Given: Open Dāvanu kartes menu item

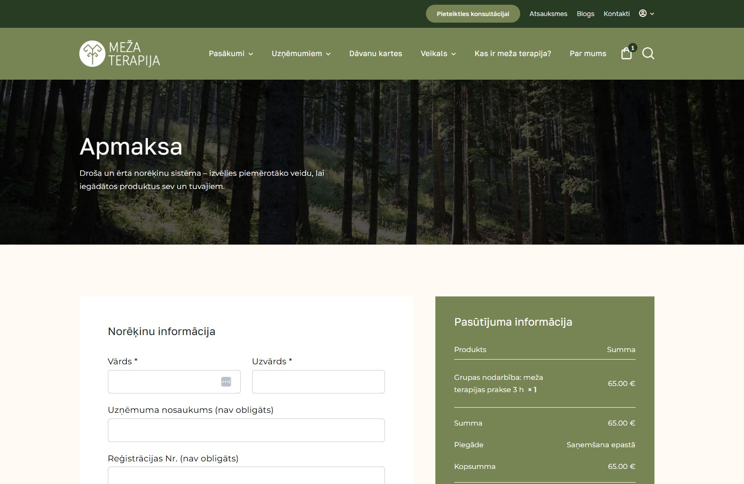Looking at the screenshot, I should tap(376, 54).
